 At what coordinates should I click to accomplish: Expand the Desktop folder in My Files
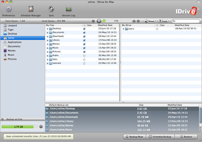pyautogui.click(x=47, y=29)
